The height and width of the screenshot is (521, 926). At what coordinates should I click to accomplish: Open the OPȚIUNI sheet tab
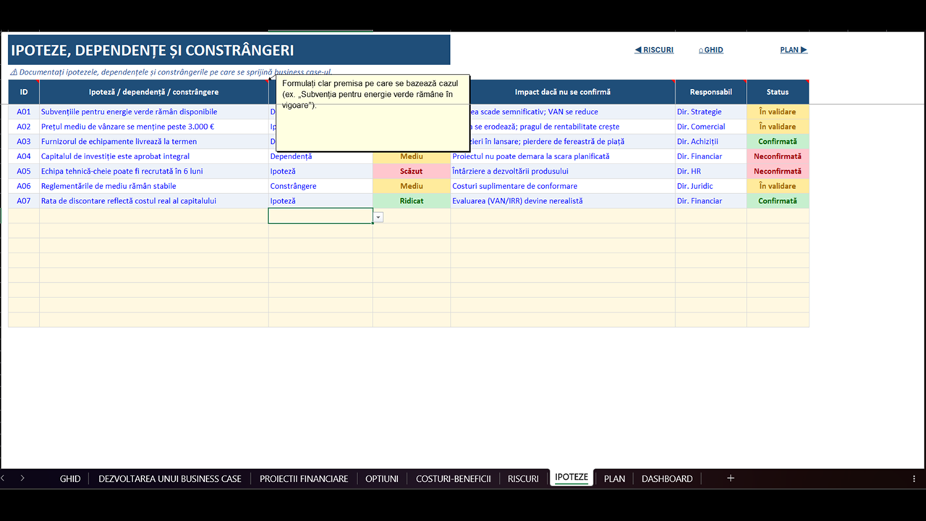[x=382, y=478]
